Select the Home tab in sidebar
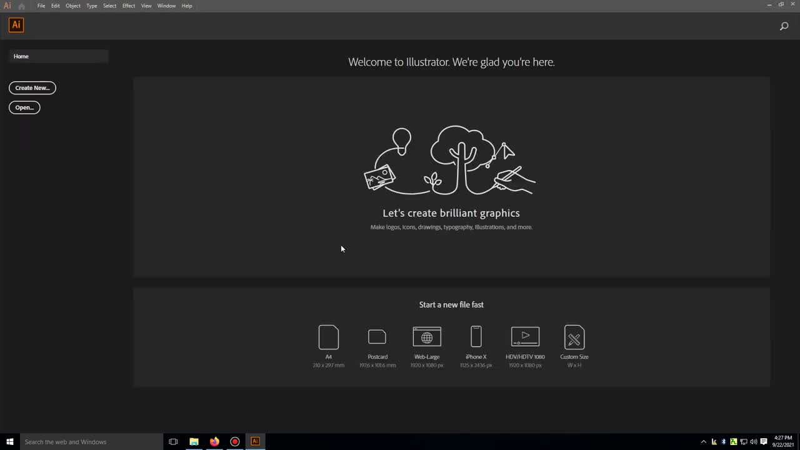The height and width of the screenshot is (450, 800). point(59,56)
